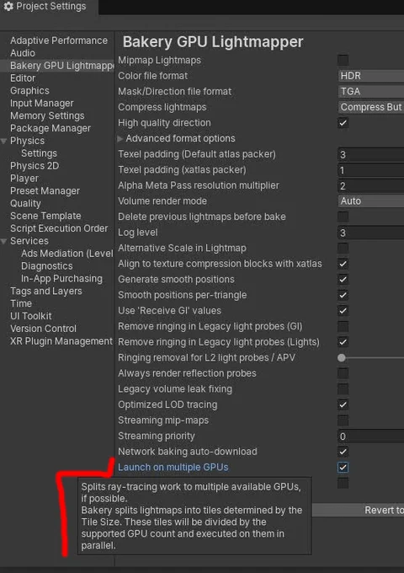Open Diagnostics under Services
The image size is (404, 573).
[47, 266]
